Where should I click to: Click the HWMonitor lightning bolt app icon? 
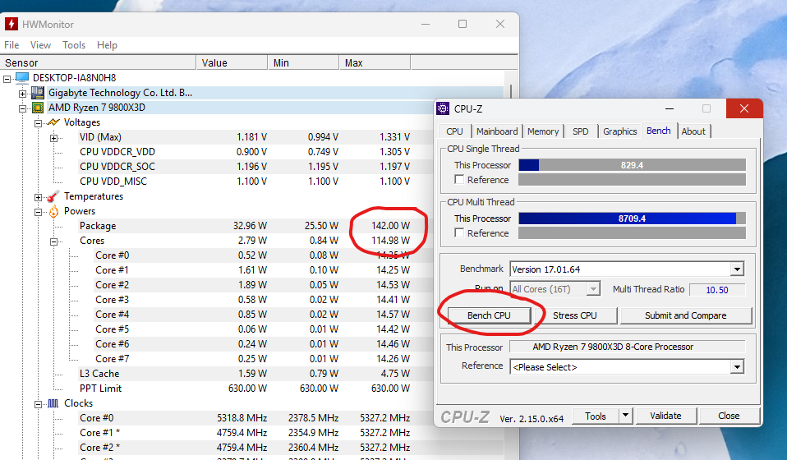point(11,24)
